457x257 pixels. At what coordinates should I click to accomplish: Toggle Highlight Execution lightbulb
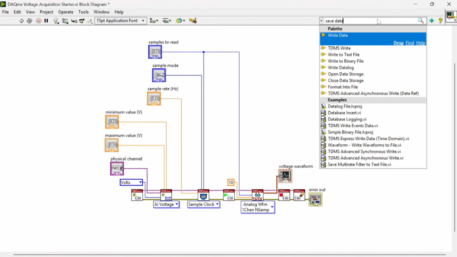(x=56, y=21)
